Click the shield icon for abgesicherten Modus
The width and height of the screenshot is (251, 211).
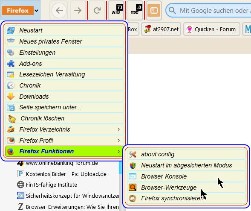click(133, 165)
